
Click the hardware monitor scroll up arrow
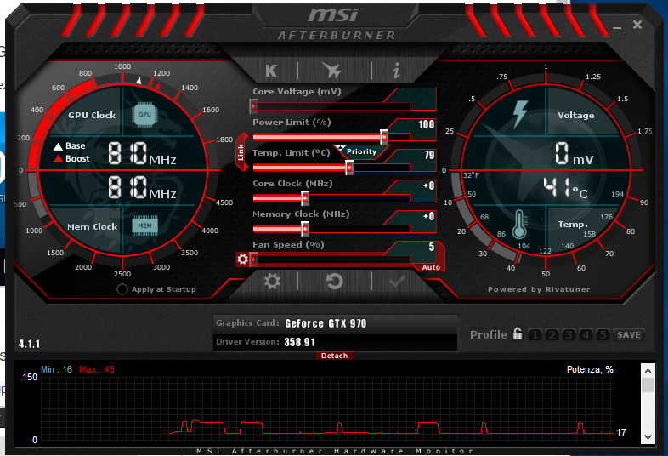pos(648,371)
